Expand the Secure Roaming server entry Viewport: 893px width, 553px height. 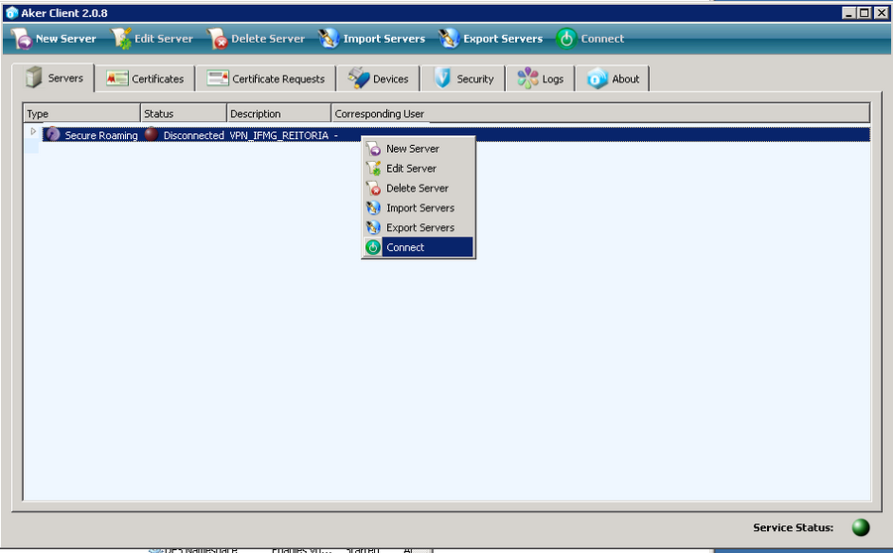coord(33,132)
